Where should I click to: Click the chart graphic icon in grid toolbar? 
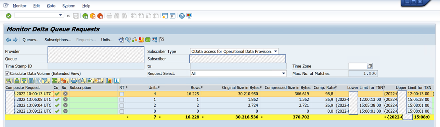click(109, 81)
